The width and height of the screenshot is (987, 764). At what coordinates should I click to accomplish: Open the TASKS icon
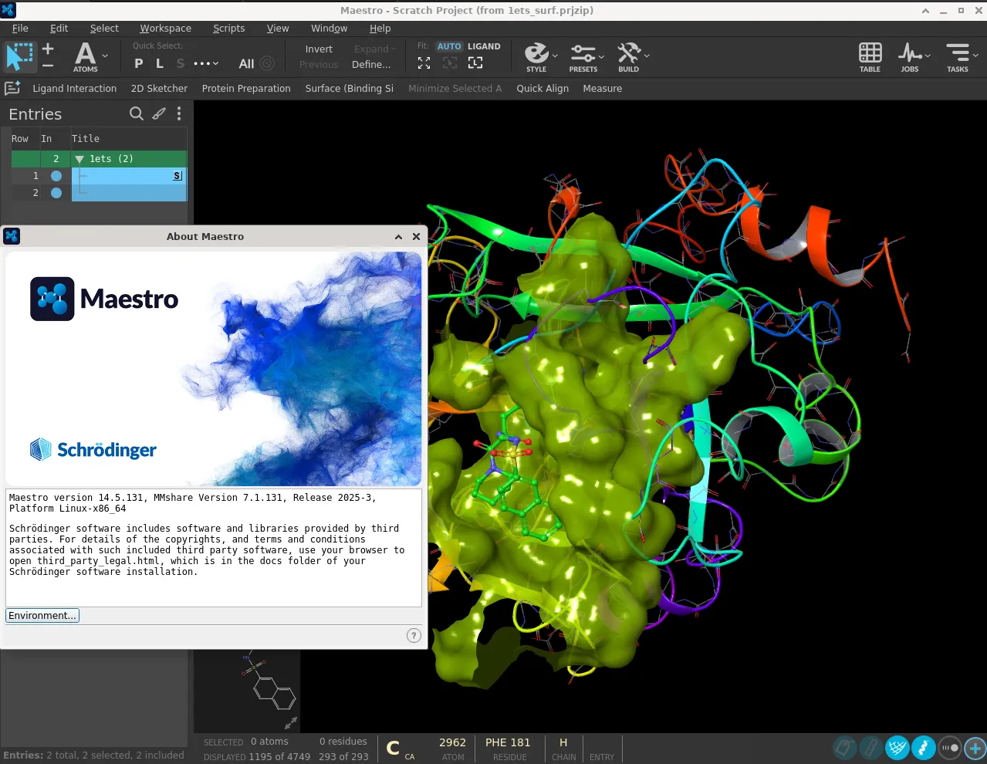tap(958, 57)
